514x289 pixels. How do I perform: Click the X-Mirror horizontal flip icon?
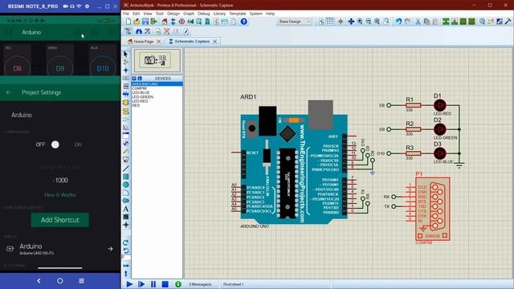click(x=126, y=266)
